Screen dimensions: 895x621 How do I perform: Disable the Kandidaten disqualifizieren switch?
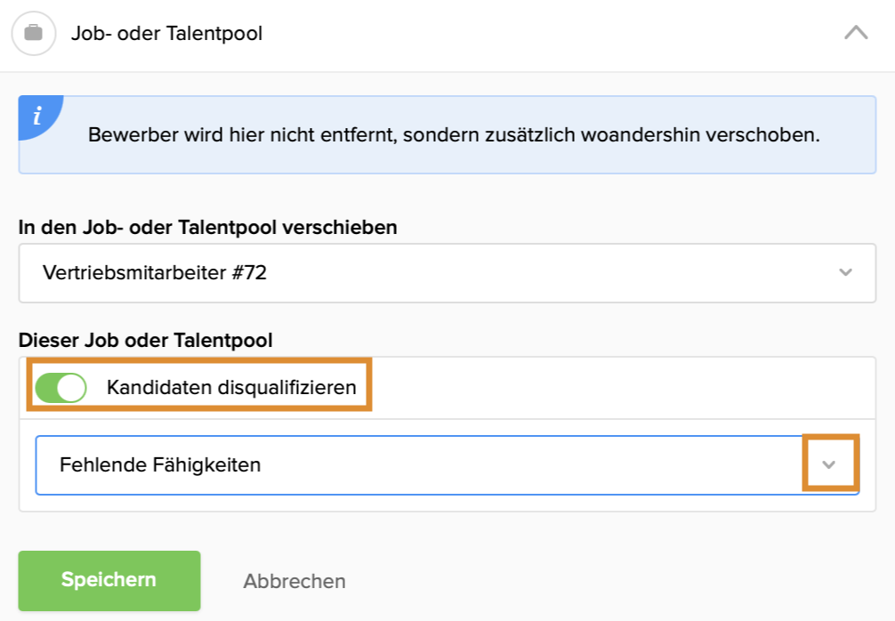click(60, 388)
